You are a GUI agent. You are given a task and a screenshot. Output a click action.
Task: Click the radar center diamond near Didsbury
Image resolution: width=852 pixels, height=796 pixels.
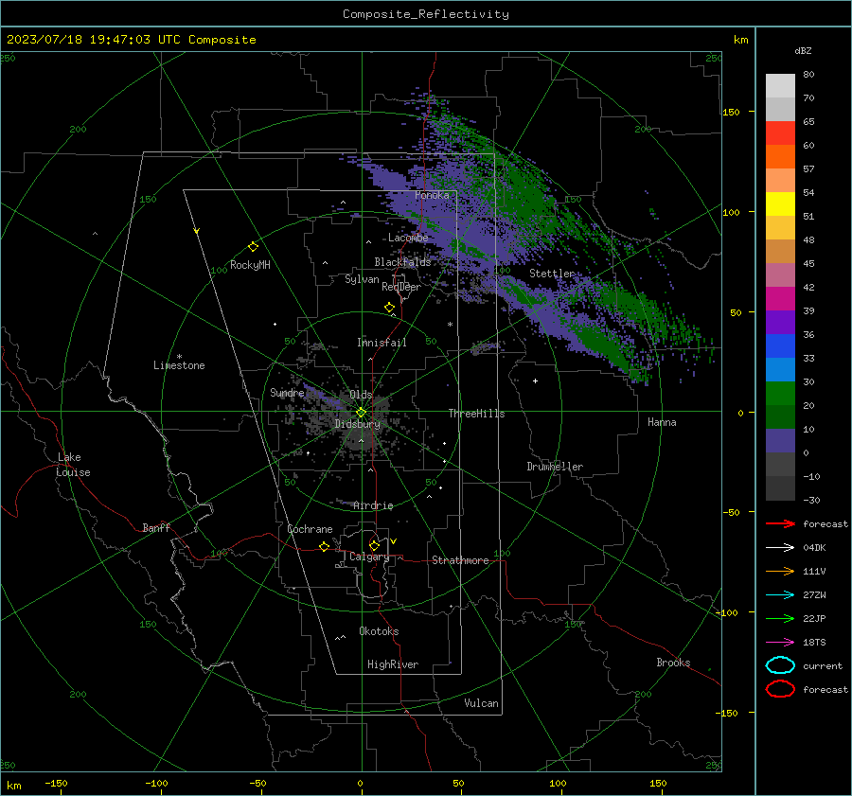(361, 413)
